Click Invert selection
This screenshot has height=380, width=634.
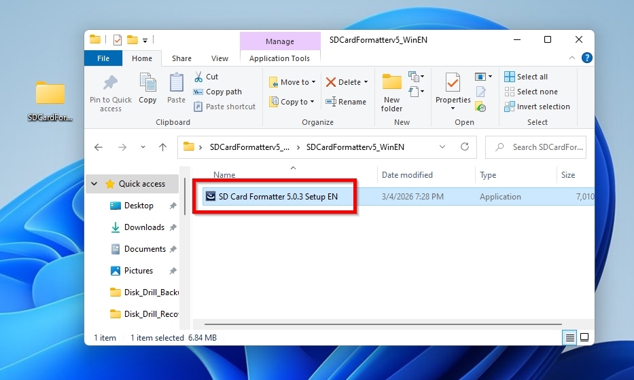pyautogui.click(x=537, y=107)
